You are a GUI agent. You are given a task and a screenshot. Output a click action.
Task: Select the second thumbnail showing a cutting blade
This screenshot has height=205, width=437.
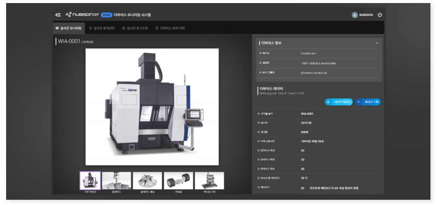click(117, 181)
